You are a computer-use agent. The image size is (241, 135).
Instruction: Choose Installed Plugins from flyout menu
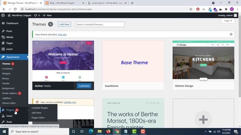pyautogui.click(x=40, y=108)
